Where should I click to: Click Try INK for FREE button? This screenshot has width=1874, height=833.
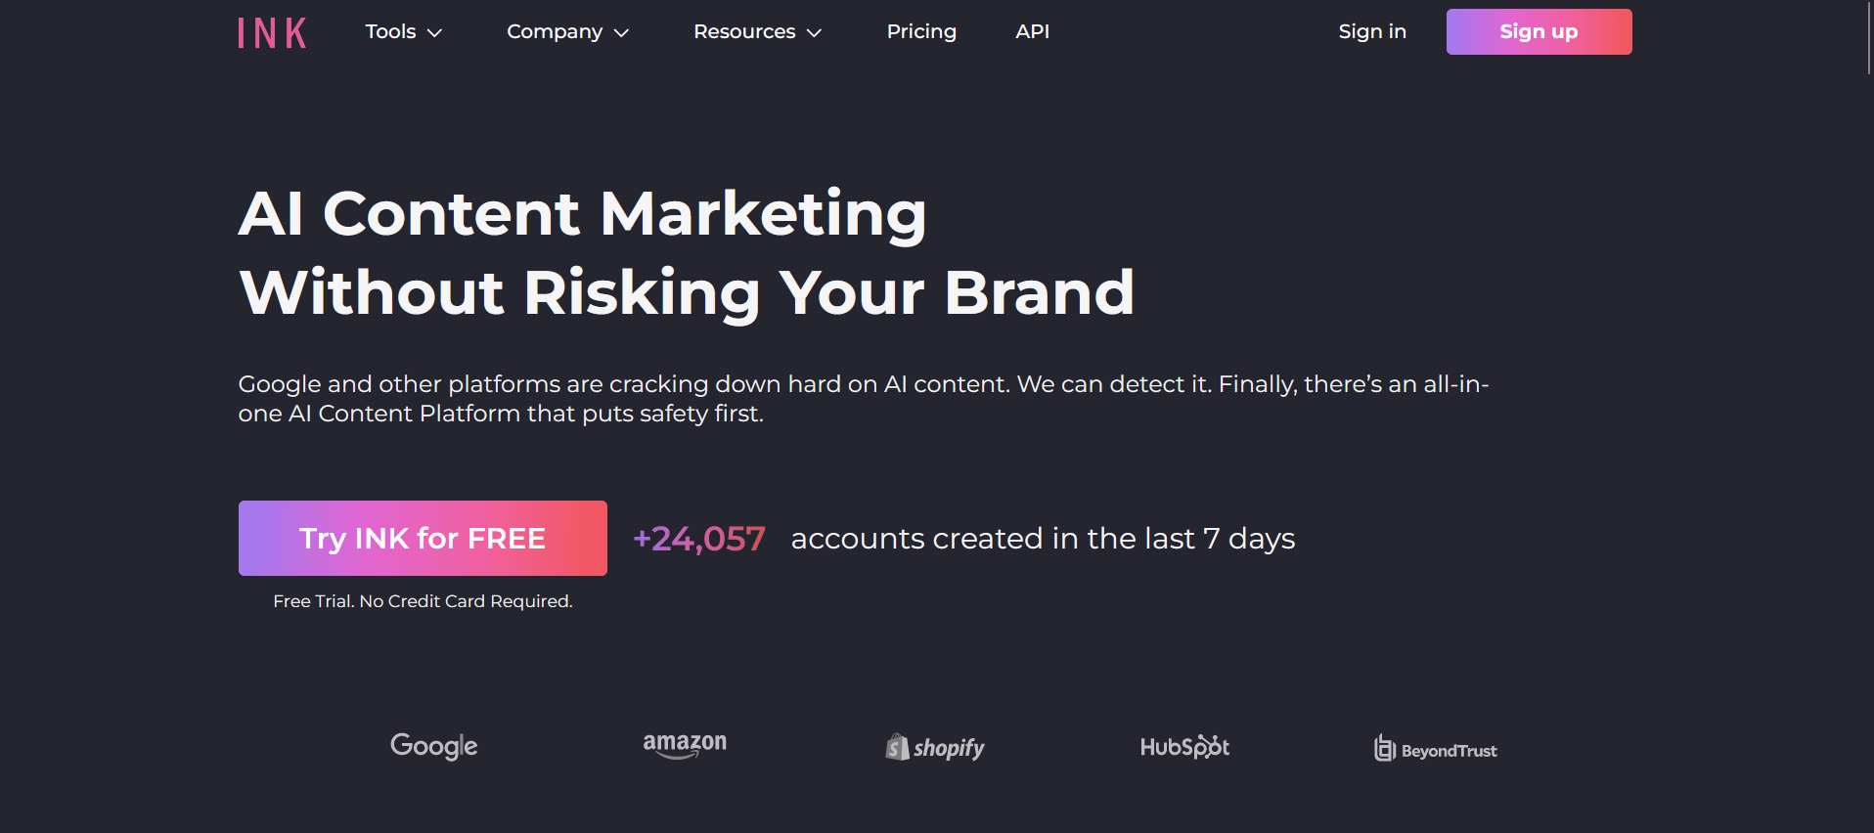click(x=423, y=539)
